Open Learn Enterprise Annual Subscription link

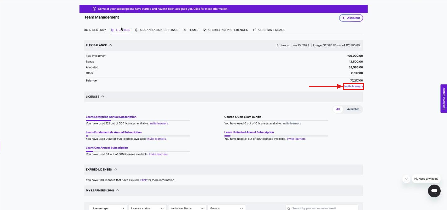pyautogui.click(x=111, y=117)
